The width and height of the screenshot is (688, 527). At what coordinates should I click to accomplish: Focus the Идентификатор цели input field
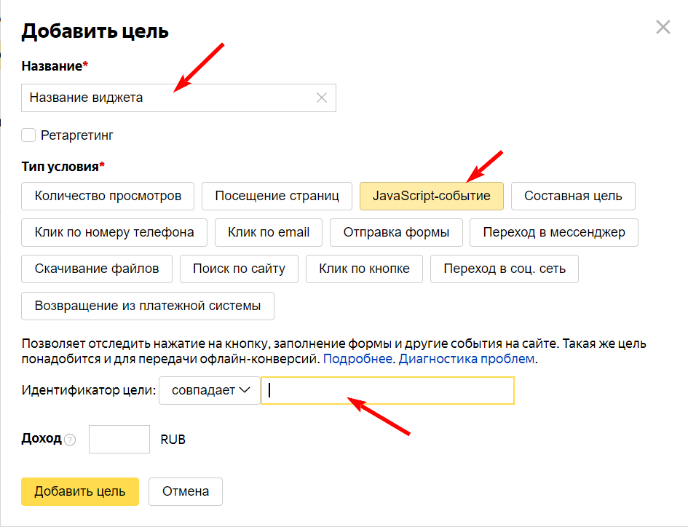pos(387,390)
